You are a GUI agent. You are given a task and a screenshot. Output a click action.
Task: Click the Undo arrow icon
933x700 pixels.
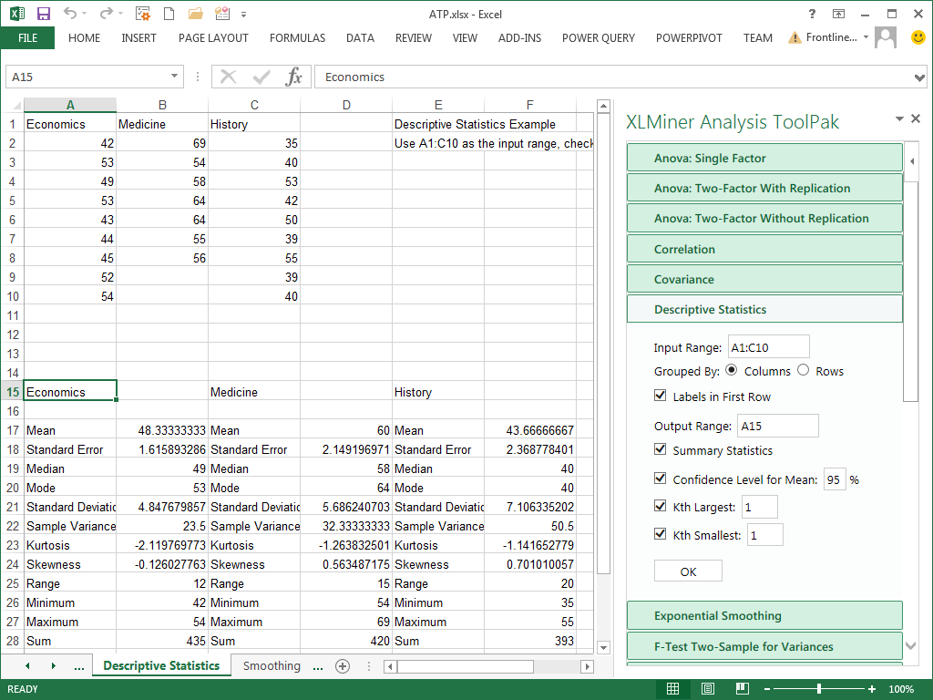tap(70, 14)
